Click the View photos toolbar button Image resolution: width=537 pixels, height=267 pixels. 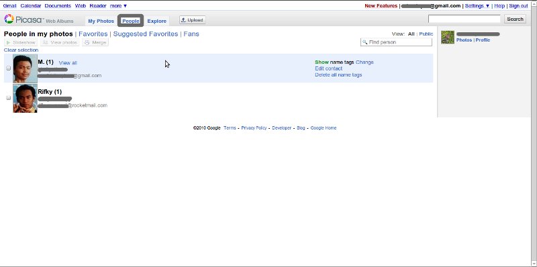click(x=60, y=42)
